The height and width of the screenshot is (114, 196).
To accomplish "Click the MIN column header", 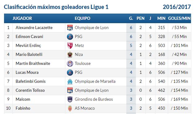I will 161,18.
